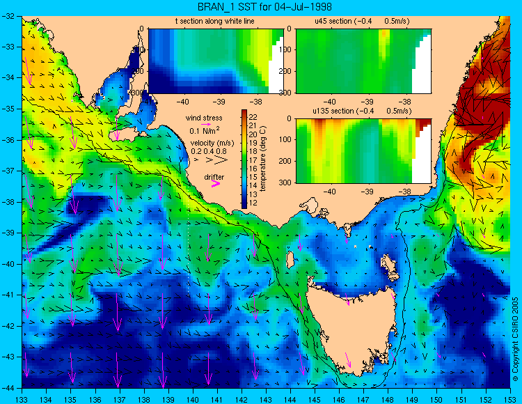Click the "147" longitude axis label
This screenshot has width=522, height=404.
[363, 400]
